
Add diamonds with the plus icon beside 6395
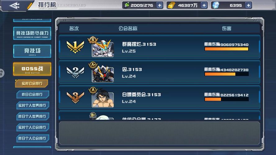pos(248,6)
